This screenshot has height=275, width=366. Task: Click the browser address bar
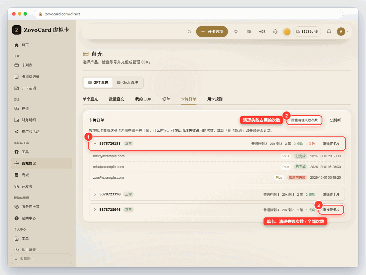click(x=188, y=14)
